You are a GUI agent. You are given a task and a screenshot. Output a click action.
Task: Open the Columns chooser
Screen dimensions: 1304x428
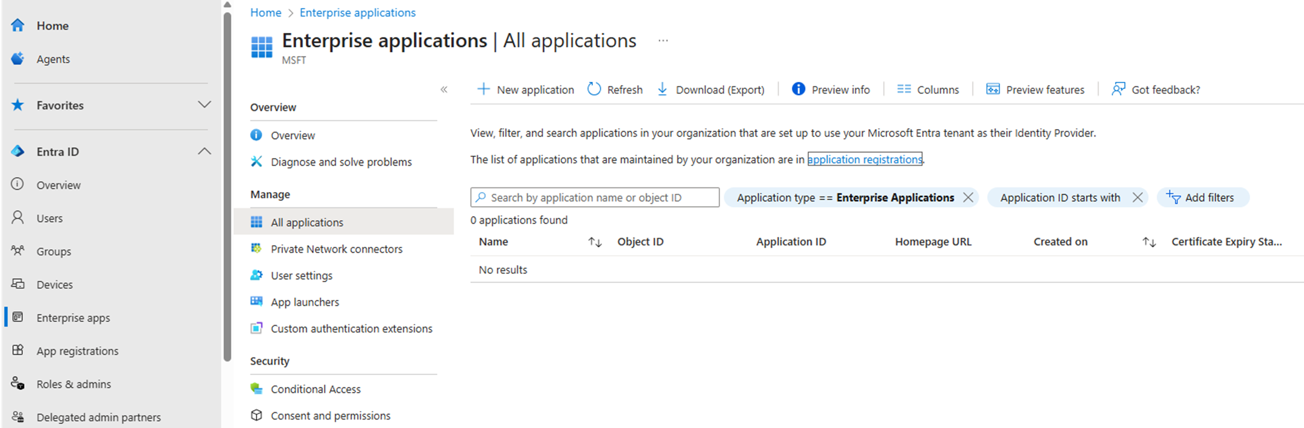[x=928, y=89]
